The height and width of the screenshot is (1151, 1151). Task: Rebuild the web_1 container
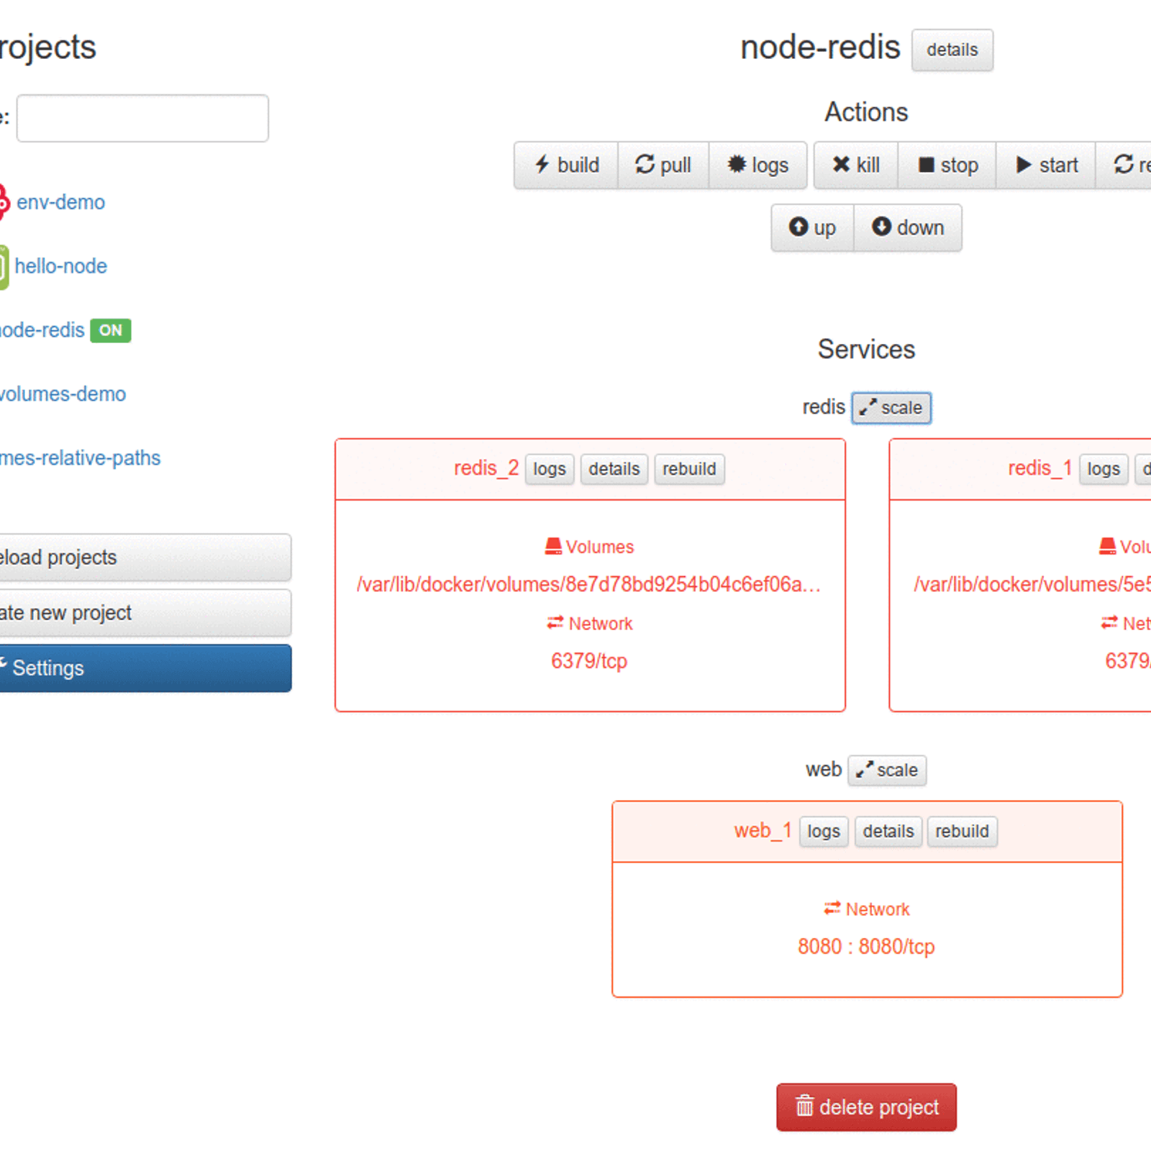pyautogui.click(x=962, y=832)
